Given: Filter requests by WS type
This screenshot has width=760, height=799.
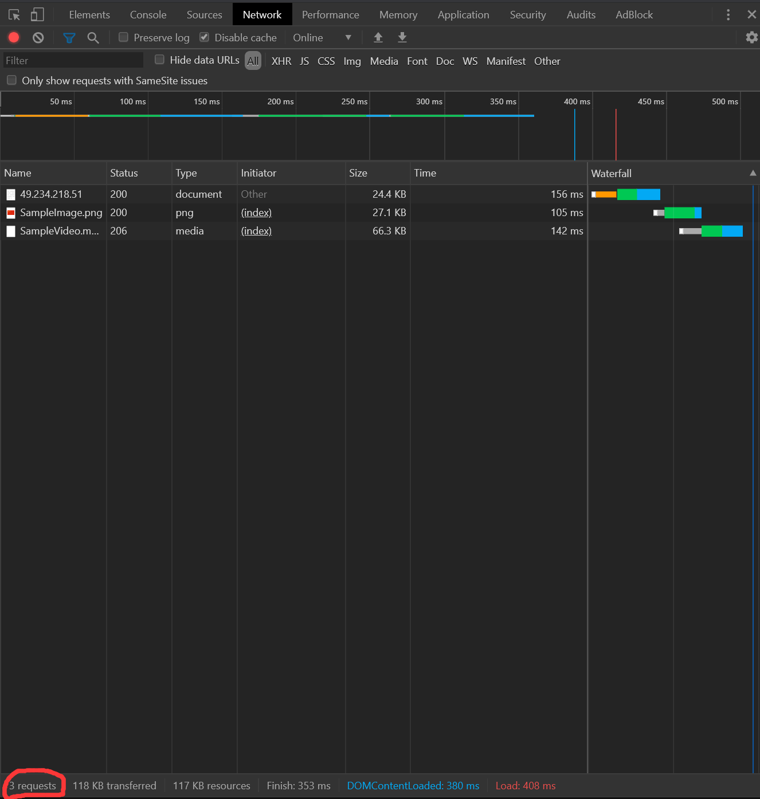Looking at the screenshot, I should (470, 61).
